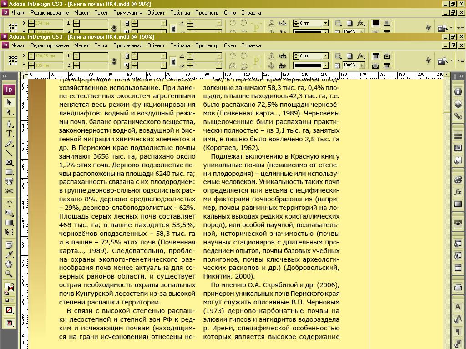
Task: Click Quick Apply lightning icon in 150% window
Action: 428,60
